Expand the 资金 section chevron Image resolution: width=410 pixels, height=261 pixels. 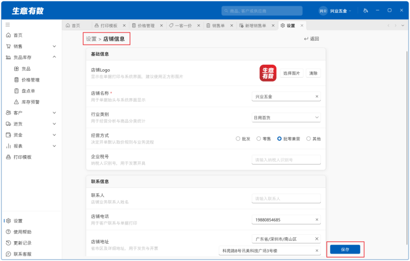click(x=54, y=135)
